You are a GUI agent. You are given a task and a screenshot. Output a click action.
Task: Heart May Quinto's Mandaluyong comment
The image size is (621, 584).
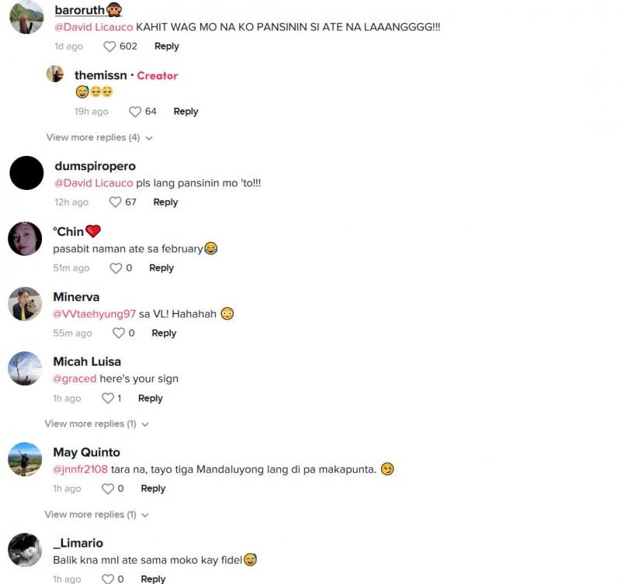108,489
